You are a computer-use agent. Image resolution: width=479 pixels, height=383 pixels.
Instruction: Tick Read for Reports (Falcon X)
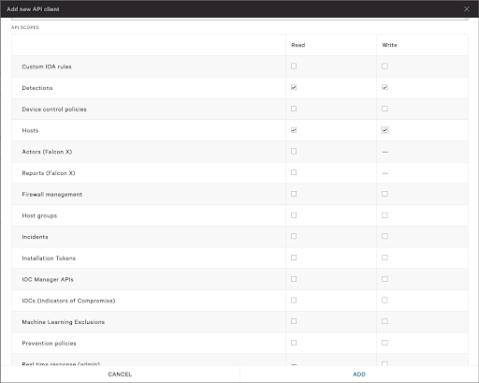pos(294,172)
